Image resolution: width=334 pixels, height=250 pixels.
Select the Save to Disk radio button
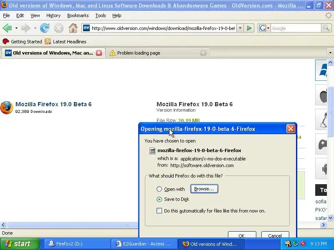(159, 200)
